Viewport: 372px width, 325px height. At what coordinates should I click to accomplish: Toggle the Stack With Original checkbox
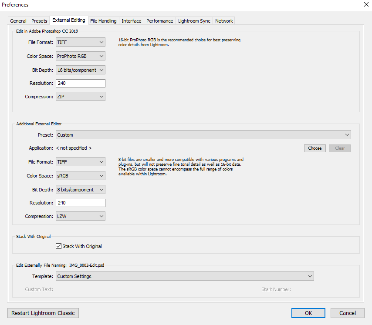pos(58,246)
